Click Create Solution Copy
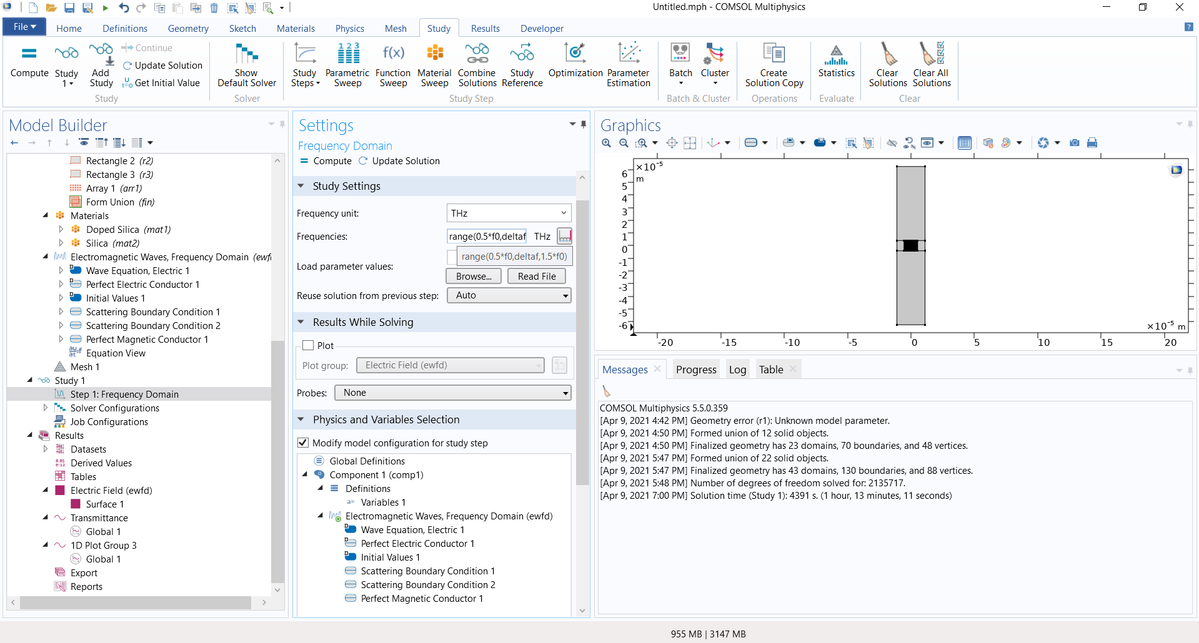Screen dimensions: 1199x643 774,65
